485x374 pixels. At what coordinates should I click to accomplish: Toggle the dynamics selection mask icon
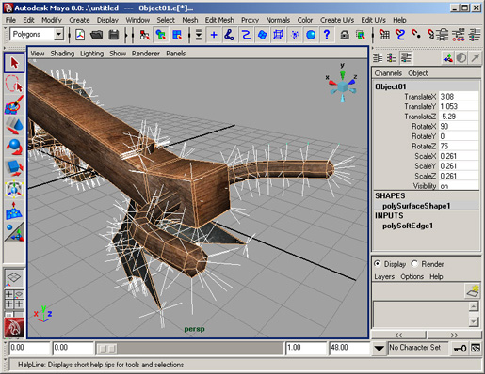(x=295, y=35)
